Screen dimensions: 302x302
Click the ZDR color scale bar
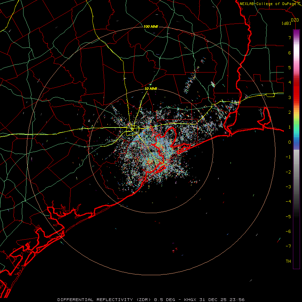pos(296,149)
